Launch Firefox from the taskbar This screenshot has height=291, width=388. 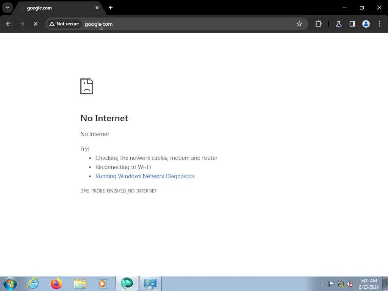coord(56,283)
